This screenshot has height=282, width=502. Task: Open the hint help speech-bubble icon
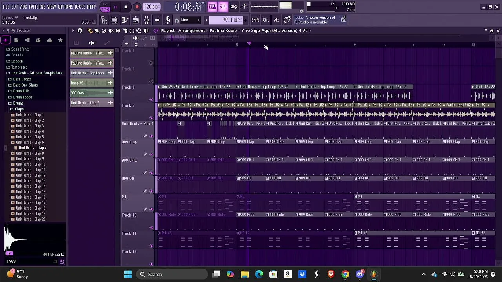click(287, 20)
